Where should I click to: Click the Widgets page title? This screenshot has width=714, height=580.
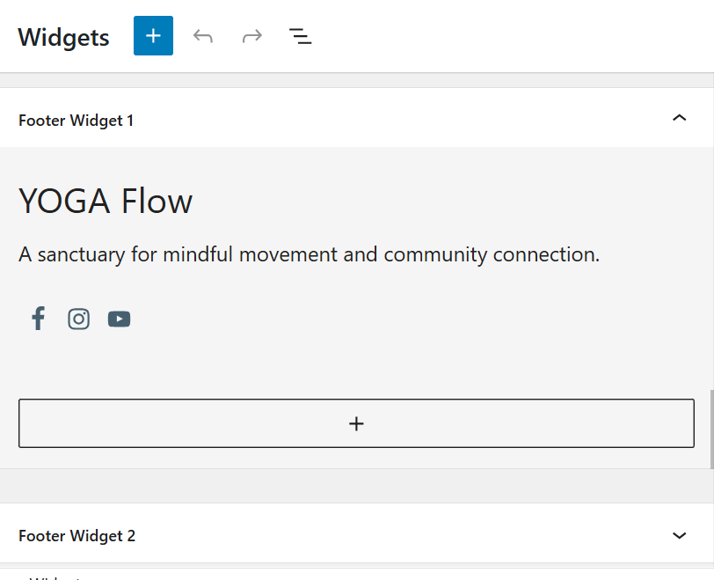pos(63,38)
